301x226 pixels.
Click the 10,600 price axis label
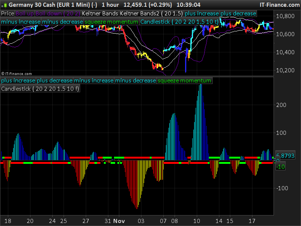[285, 34]
